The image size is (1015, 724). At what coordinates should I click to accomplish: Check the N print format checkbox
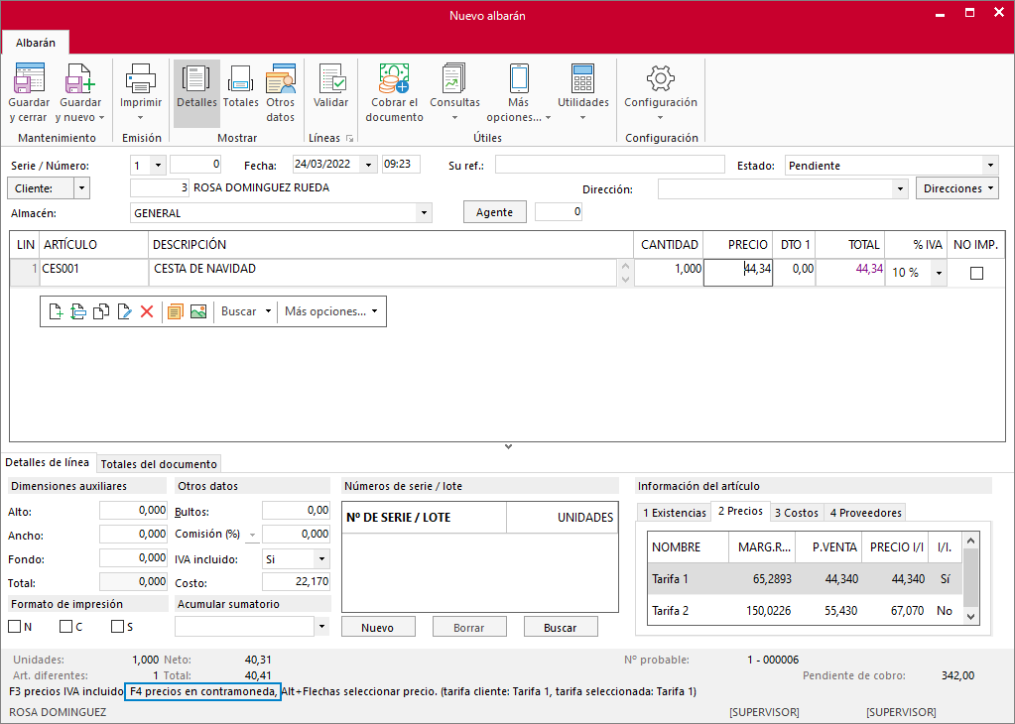[x=14, y=626]
